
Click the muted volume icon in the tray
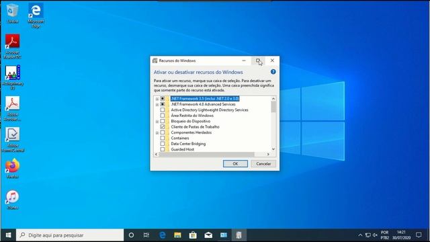(375, 235)
